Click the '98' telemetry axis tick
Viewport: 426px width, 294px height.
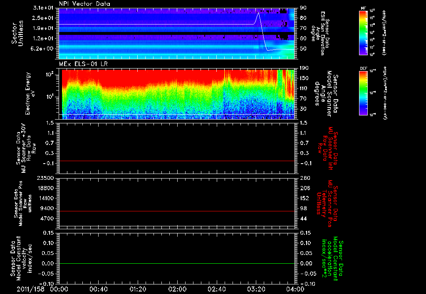(303, 208)
